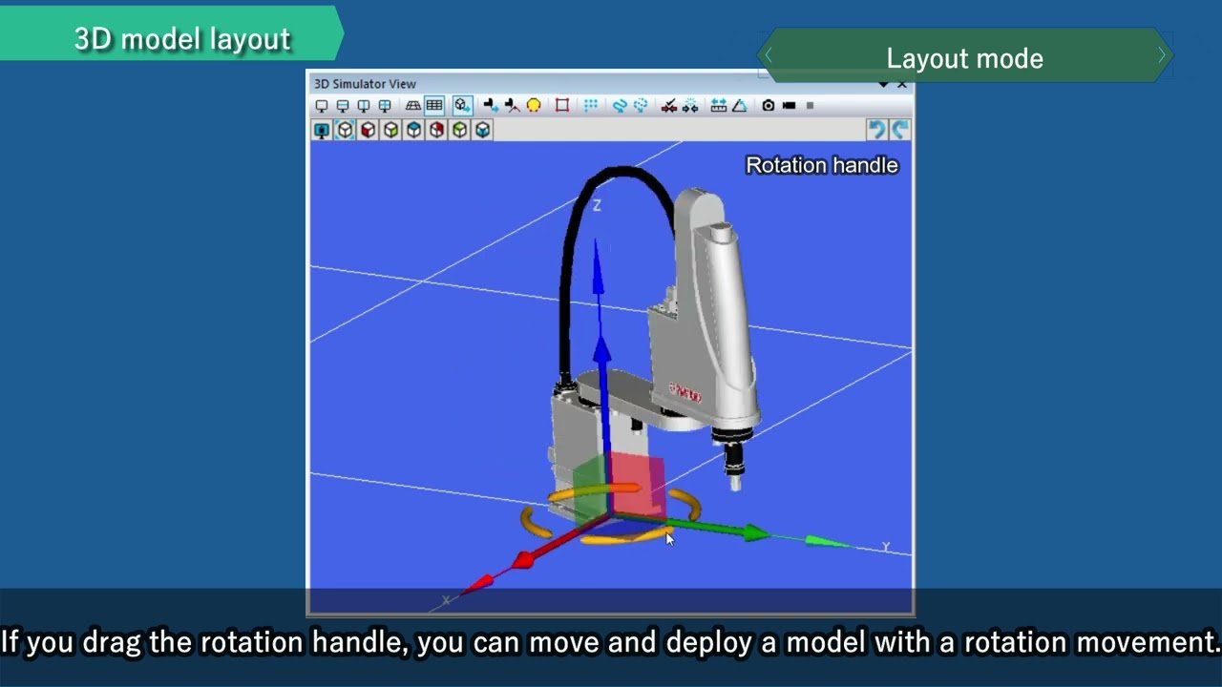Toggle Layout mode cube-with-arrow icon
This screenshot has width=1222, height=687.
coord(463,106)
